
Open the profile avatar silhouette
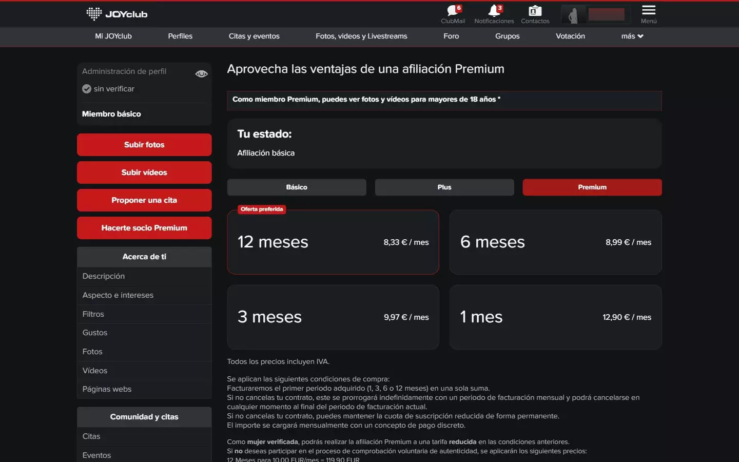coord(574,14)
